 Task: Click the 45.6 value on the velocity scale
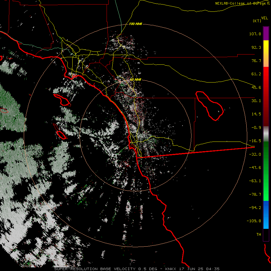256,87
